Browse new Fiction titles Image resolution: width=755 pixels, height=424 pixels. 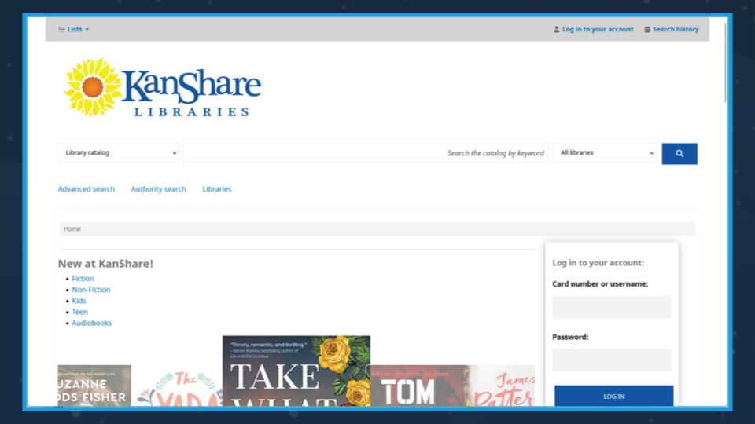(83, 279)
